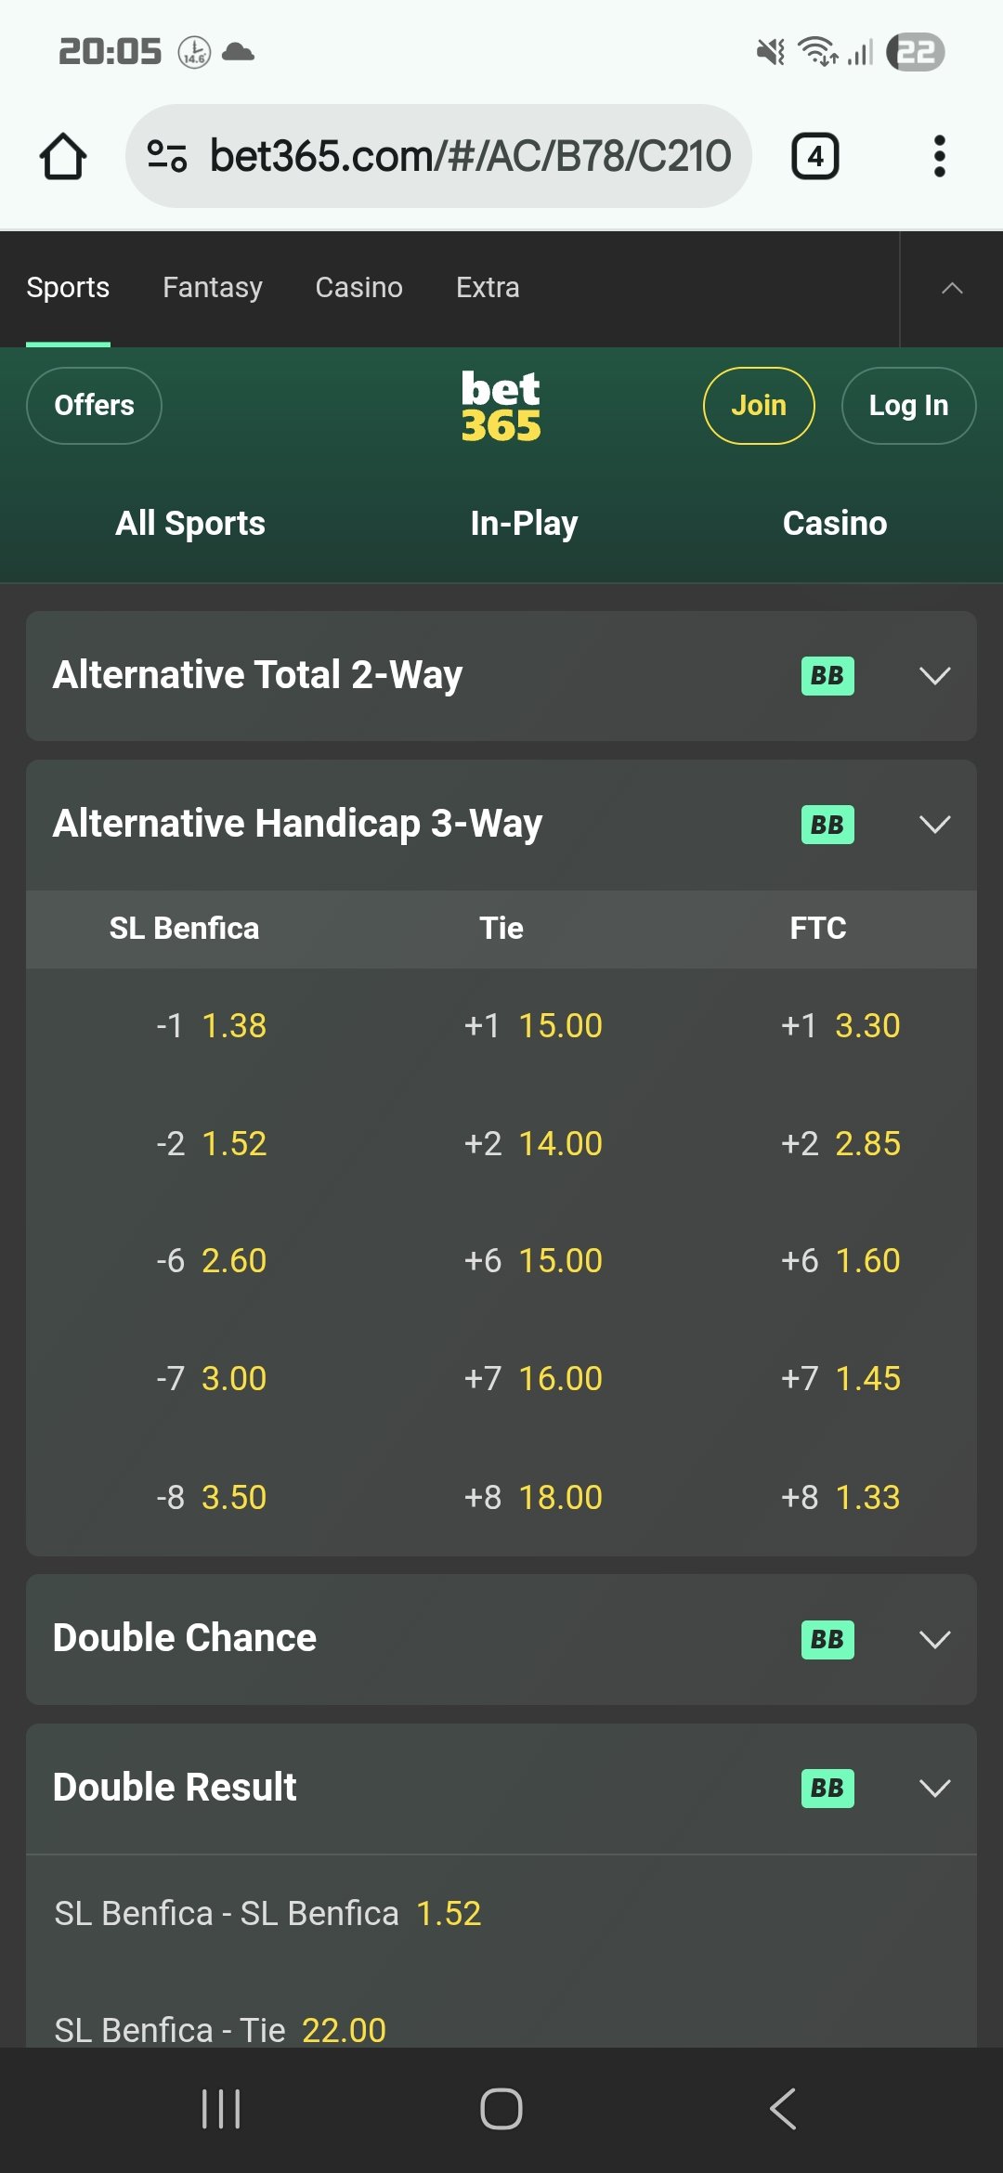This screenshot has width=1003, height=2173.
Task: Tap the BB badge on Alternative Total 2-Way
Action: click(827, 676)
